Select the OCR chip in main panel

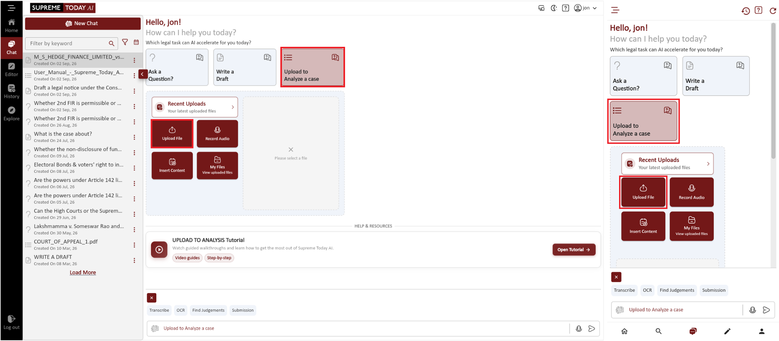(x=181, y=310)
